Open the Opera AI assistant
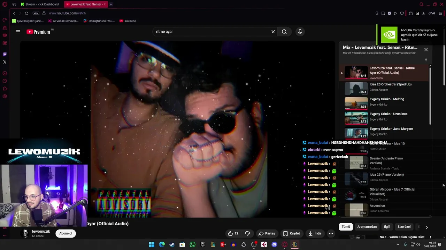Image resolution: width=446 pixels, height=250 pixels. point(432,13)
